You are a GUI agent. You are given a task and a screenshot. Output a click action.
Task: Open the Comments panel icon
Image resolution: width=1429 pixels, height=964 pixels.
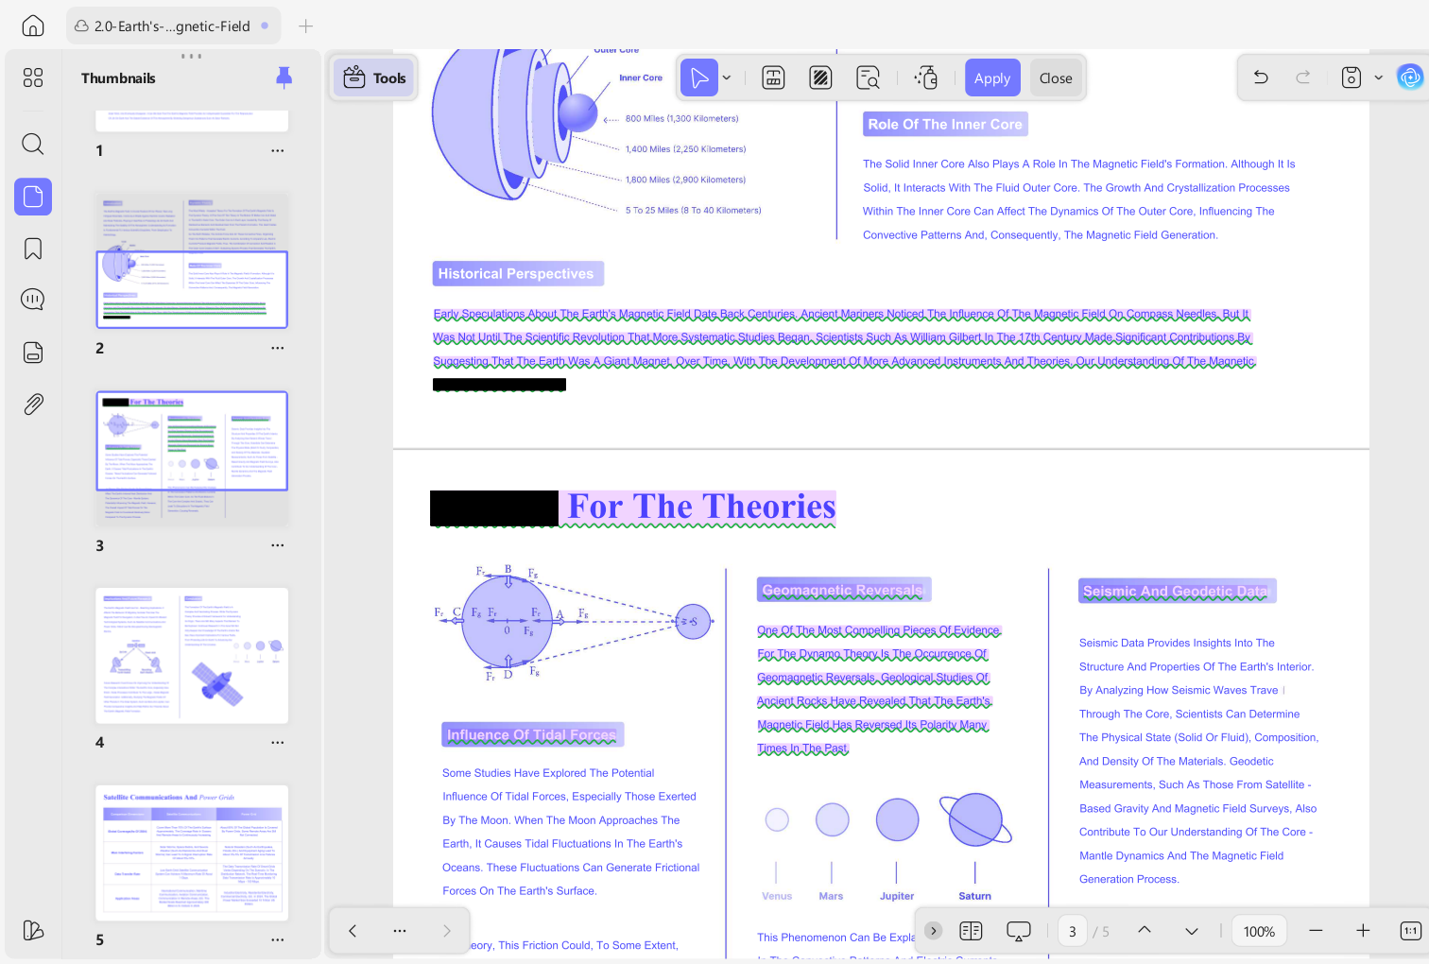pos(33,300)
